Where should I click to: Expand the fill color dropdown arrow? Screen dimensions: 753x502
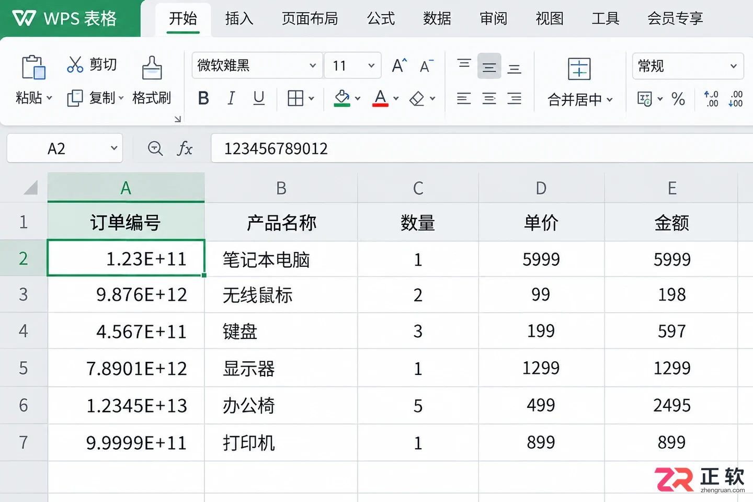358,98
